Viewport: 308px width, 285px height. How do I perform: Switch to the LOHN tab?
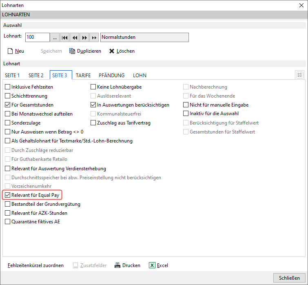click(140, 76)
